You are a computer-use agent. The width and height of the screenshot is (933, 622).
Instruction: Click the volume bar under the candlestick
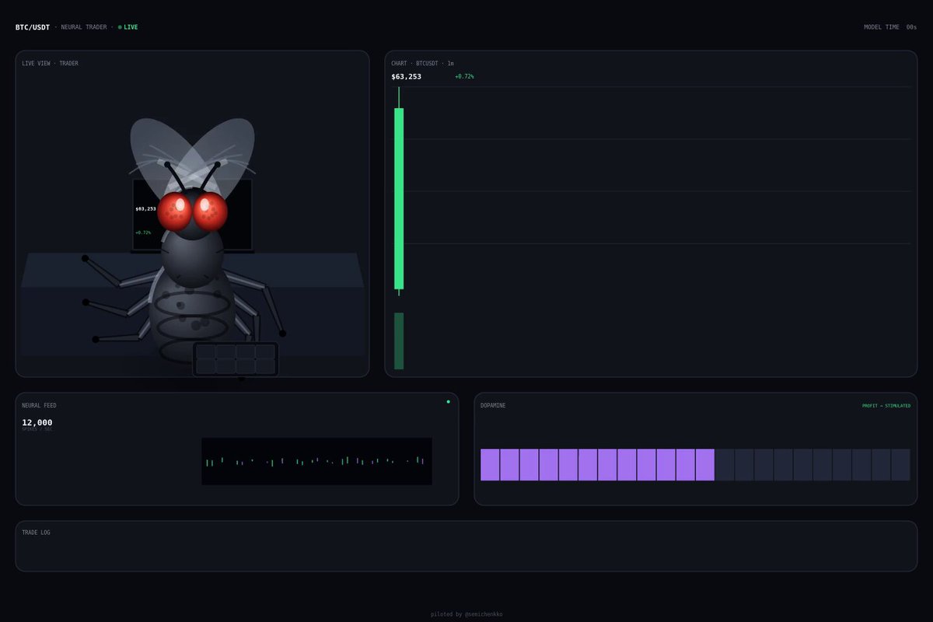[x=399, y=341]
